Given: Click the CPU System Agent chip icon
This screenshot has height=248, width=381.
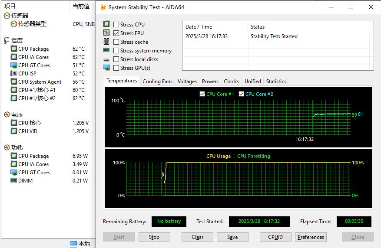Looking at the screenshot, I should (x=14, y=82).
